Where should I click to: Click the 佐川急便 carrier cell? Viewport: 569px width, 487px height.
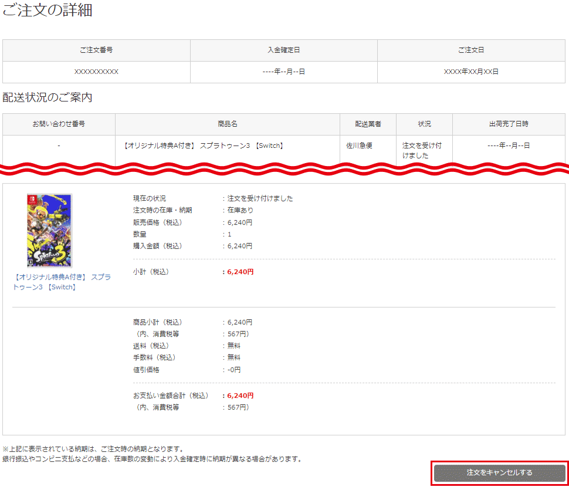click(359, 146)
